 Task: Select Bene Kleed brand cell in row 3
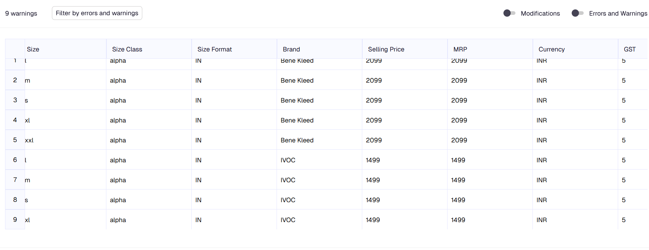coord(297,100)
